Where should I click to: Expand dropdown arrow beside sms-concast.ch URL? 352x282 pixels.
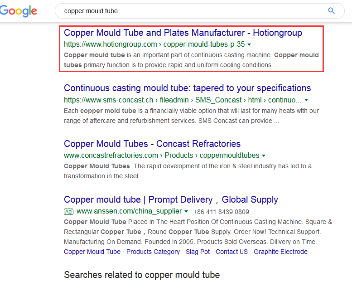(306, 100)
